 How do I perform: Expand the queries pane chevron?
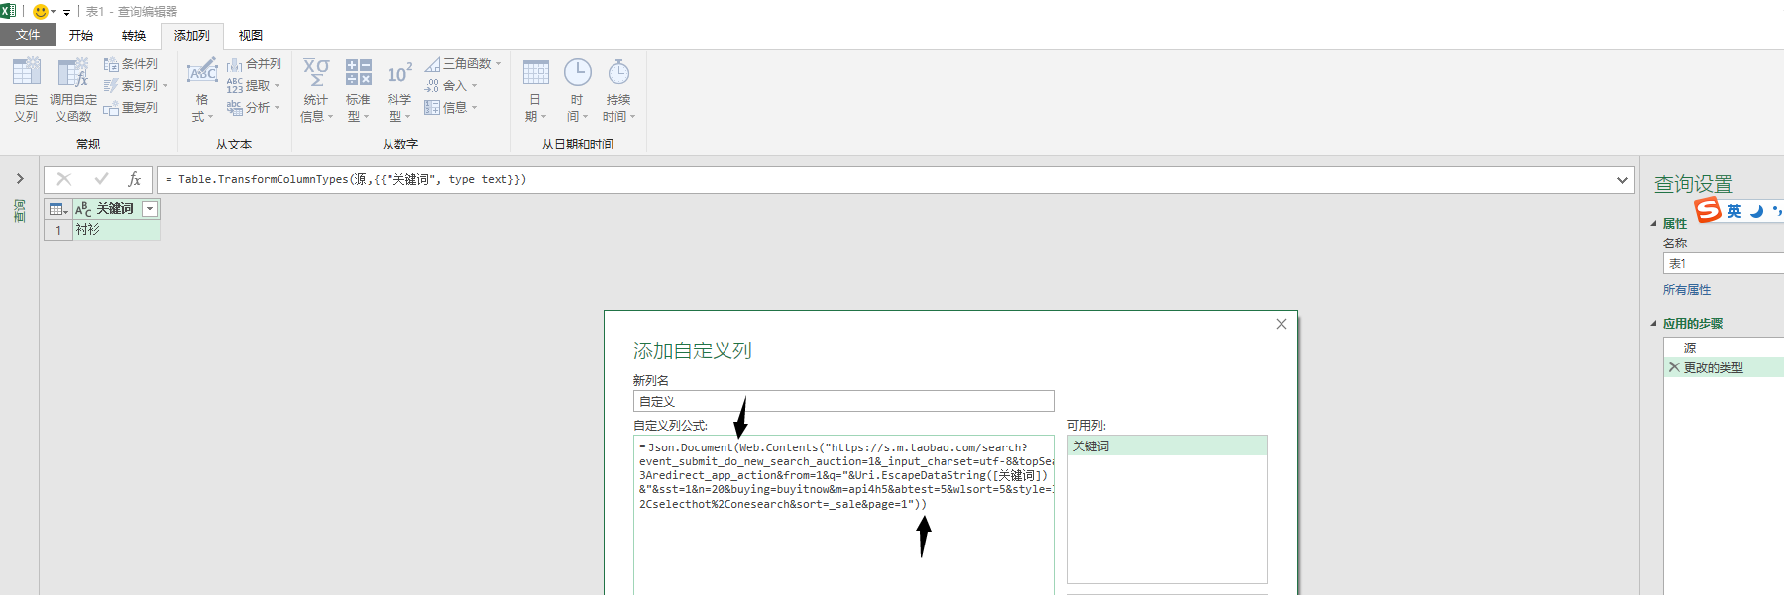(20, 179)
